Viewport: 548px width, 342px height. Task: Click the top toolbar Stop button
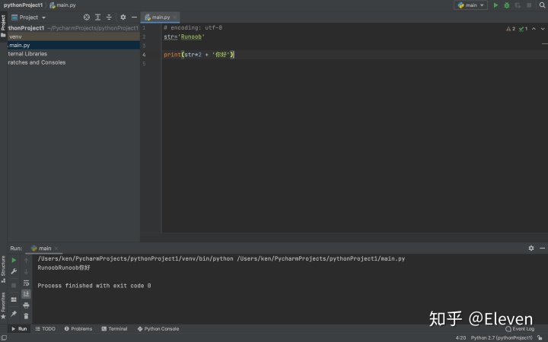coord(529,5)
